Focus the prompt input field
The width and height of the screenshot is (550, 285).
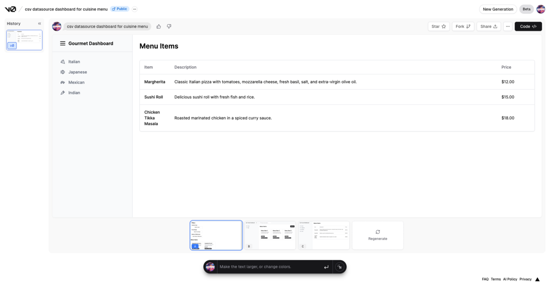point(269,267)
